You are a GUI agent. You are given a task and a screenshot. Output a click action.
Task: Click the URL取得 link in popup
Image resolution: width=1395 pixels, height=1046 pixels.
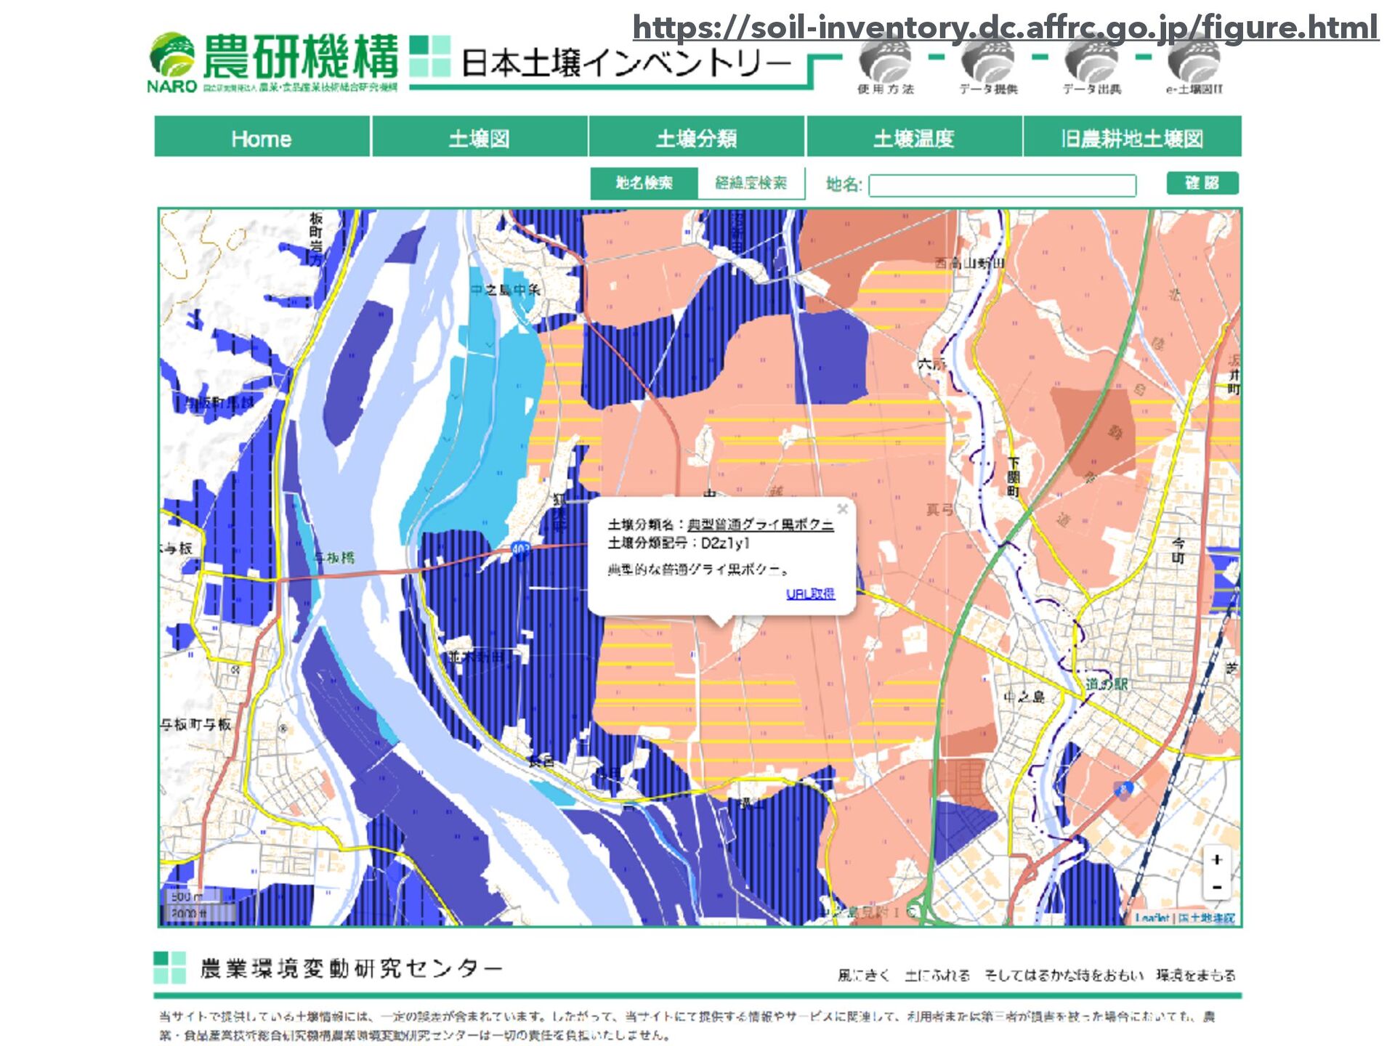pyautogui.click(x=810, y=593)
